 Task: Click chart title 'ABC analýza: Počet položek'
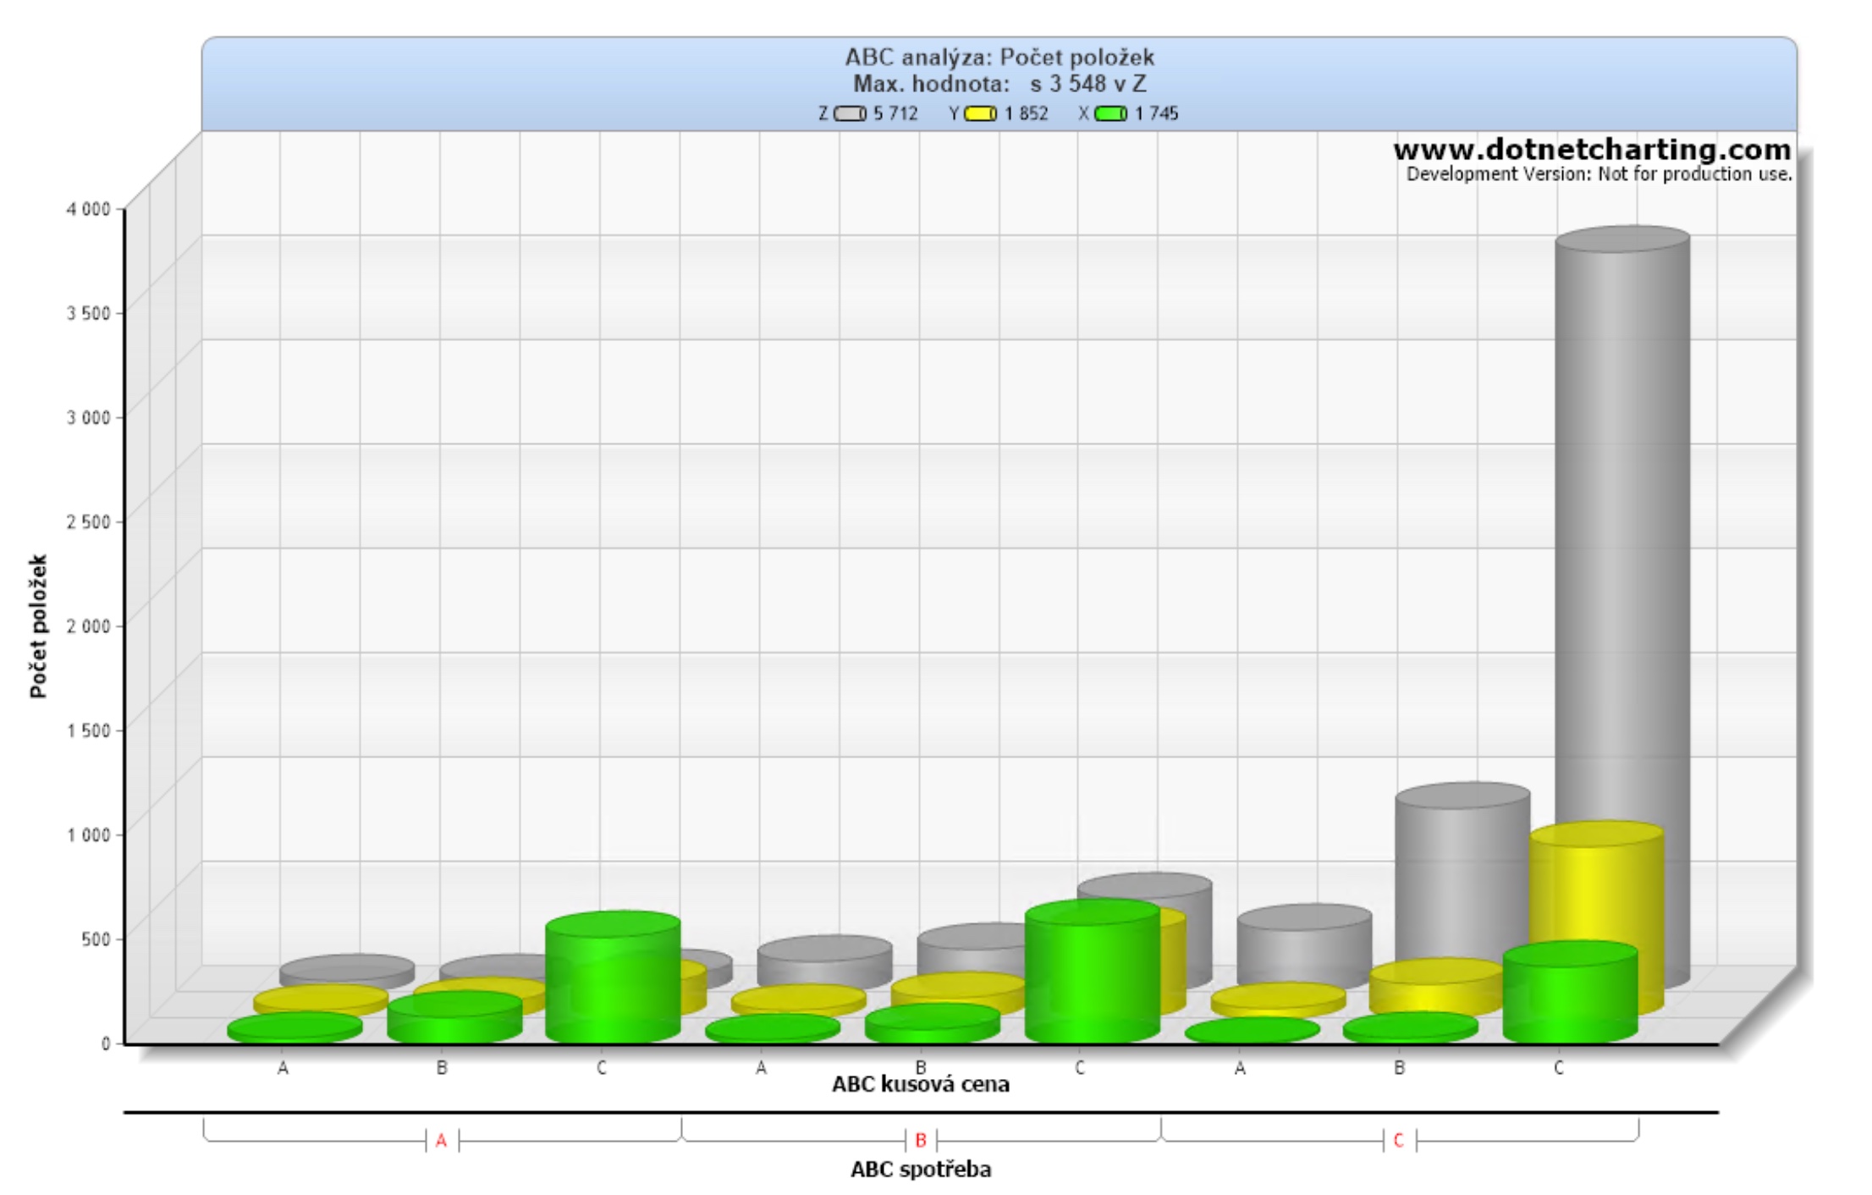click(x=999, y=57)
